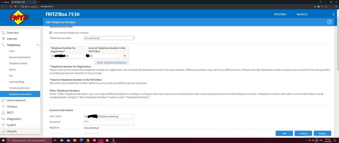Click the Delete button
This screenshot has width=339, height=143.
322,133
